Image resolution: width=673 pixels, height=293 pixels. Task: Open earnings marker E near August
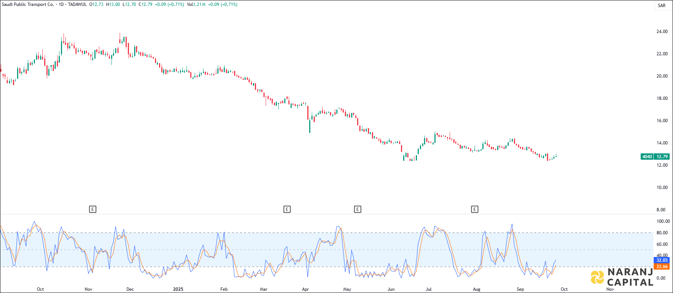pos(475,209)
